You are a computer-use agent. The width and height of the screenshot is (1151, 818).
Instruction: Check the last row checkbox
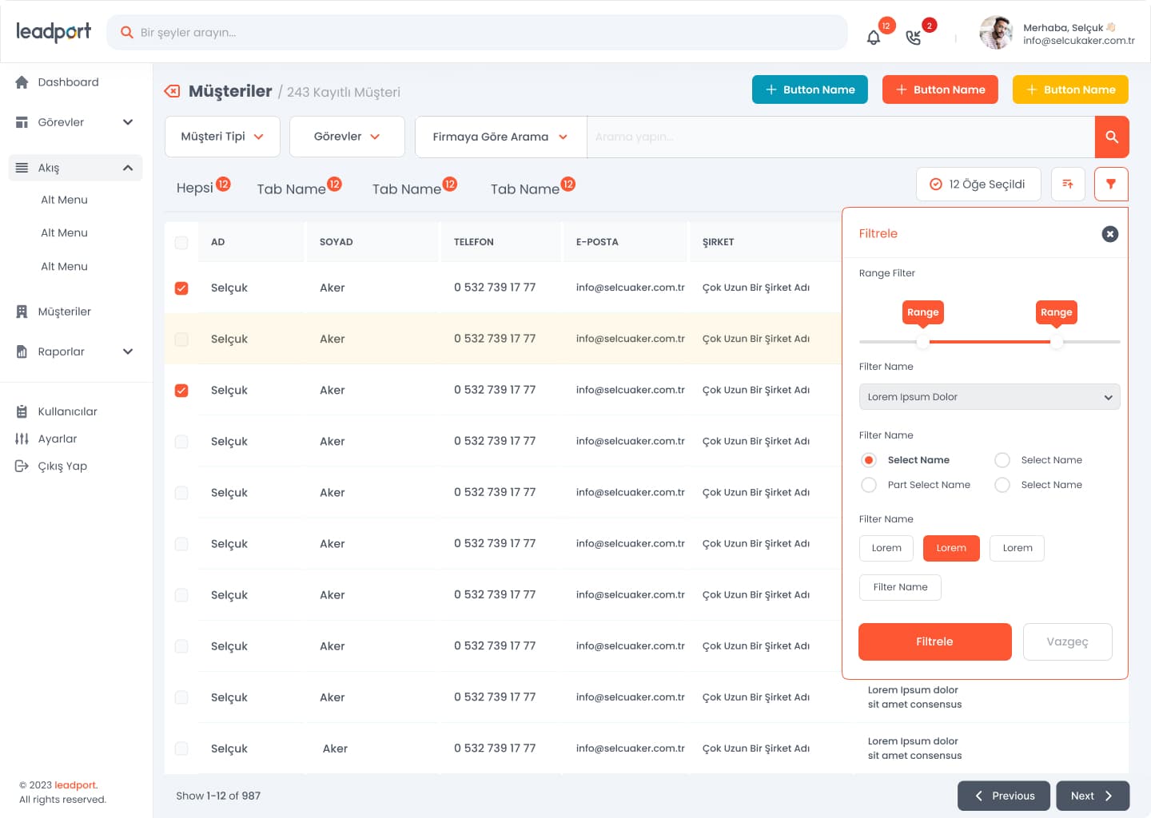181,749
